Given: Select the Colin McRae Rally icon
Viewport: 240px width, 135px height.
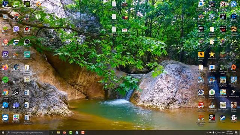Looking at the screenshot, I should [223, 80].
